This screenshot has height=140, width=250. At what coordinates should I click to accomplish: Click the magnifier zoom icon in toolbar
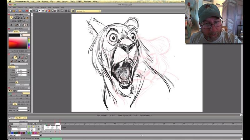point(37,11)
